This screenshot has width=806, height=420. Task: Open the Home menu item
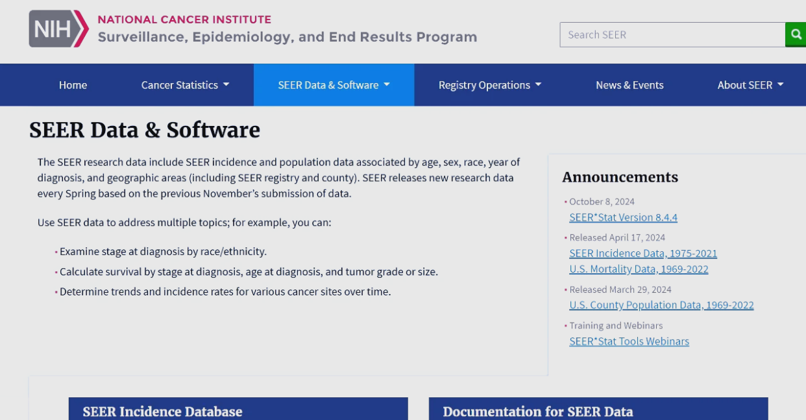coord(73,85)
